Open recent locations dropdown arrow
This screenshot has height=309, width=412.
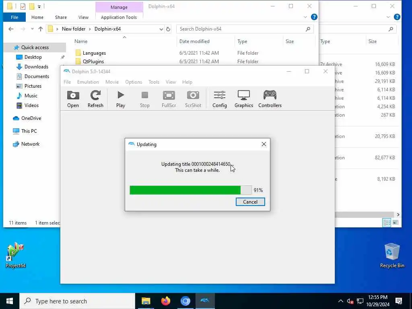pyautogui.click(x=32, y=29)
